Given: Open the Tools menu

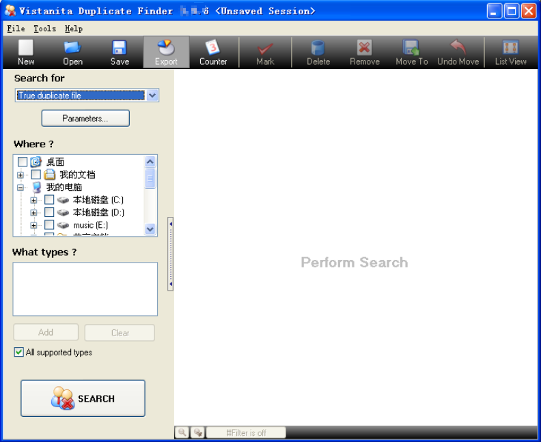Looking at the screenshot, I should [x=44, y=29].
